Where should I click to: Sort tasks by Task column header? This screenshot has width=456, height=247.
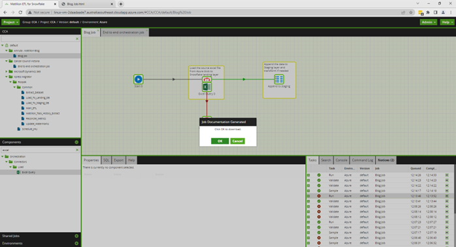(x=331, y=169)
